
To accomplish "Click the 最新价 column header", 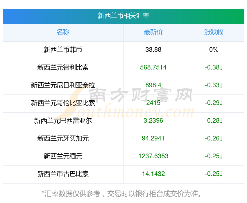I will pyautogui.click(x=153, y=32).
